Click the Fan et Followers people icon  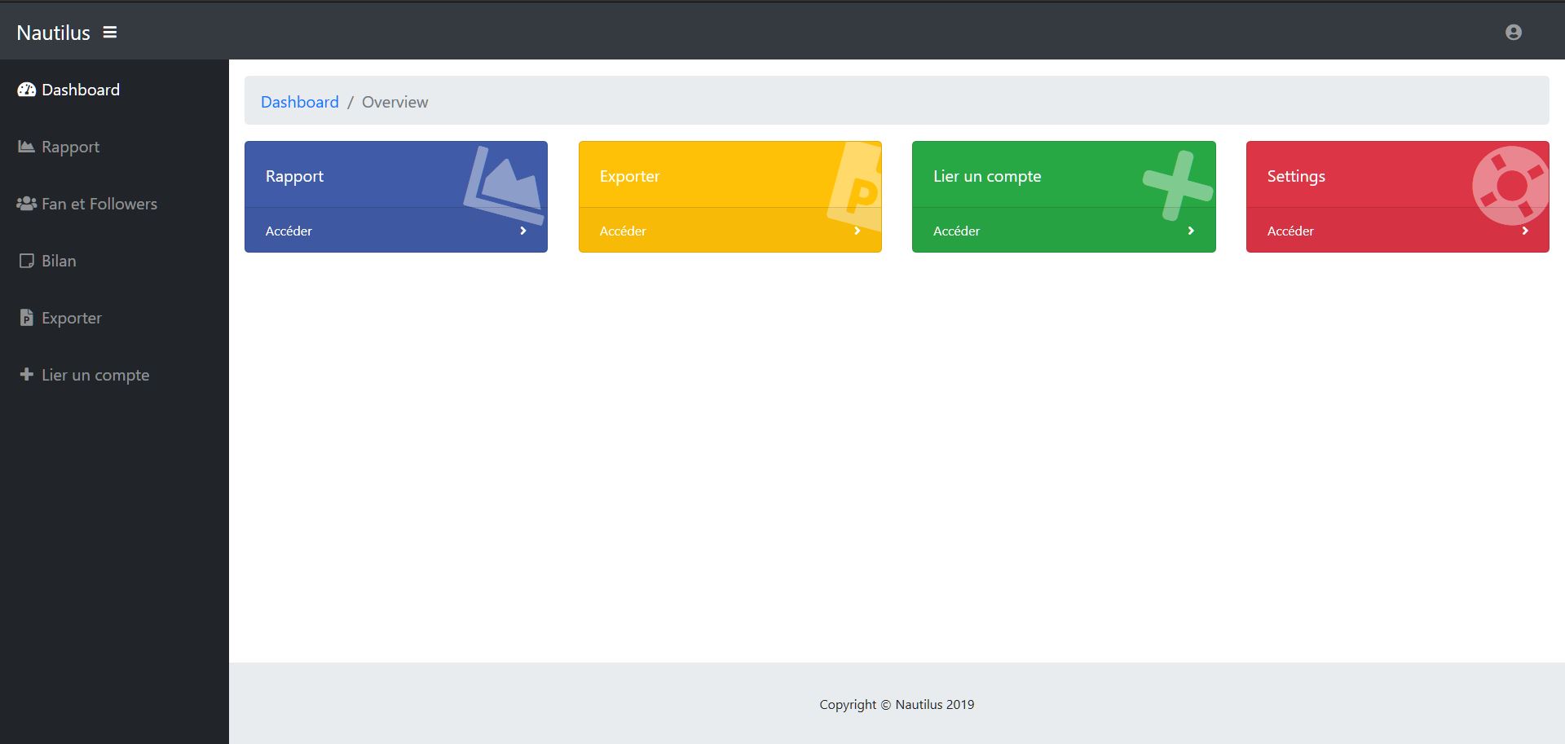26,204
